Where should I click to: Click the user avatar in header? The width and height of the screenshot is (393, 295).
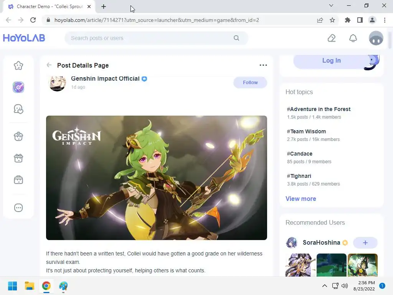tap(376, 38)
